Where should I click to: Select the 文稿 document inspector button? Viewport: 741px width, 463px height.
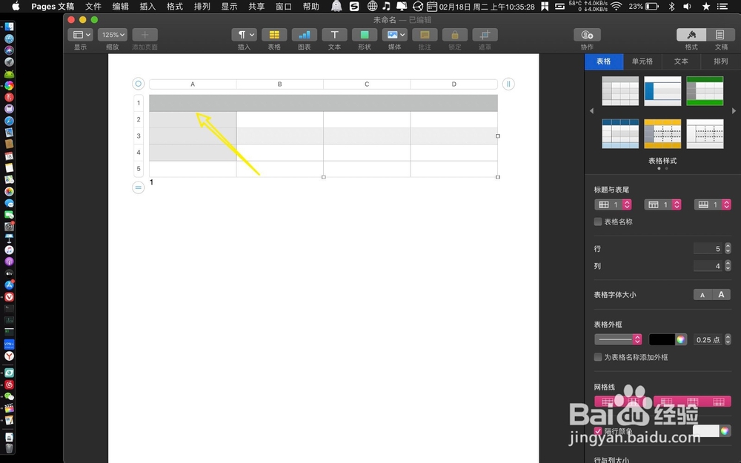click(x=721, y=35)
